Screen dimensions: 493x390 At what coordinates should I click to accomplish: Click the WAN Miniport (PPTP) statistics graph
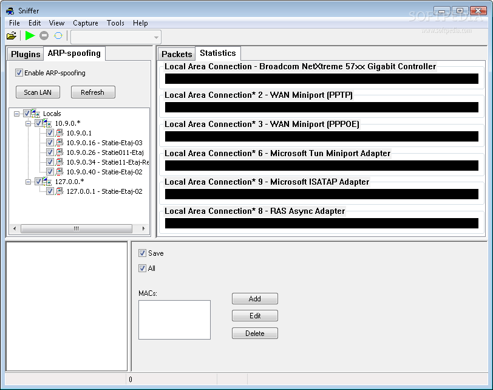coord(322,108)
